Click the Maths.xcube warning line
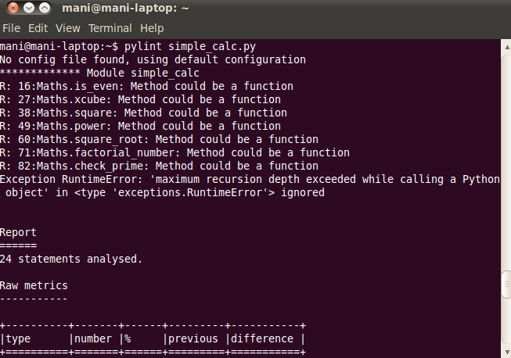 140,99
